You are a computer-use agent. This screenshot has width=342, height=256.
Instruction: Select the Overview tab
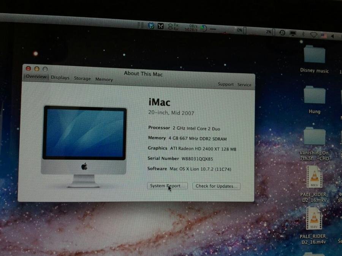coord(36,77)
